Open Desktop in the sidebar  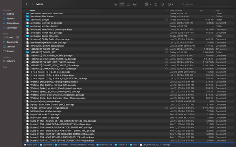[11, 47]
